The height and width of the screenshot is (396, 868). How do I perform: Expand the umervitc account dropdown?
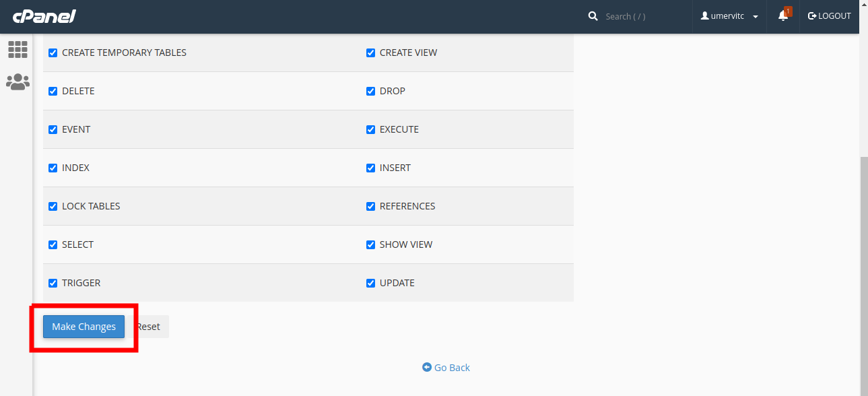755,16
